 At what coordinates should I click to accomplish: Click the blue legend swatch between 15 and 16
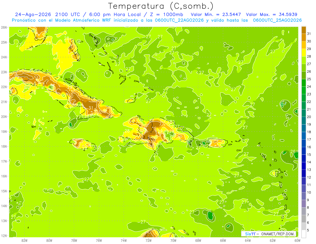pyautogui.click(x=304, y=151)
